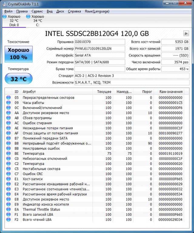Click status icon of Нестабильные сектора row
194x233 pixels.
pos(8,169)
